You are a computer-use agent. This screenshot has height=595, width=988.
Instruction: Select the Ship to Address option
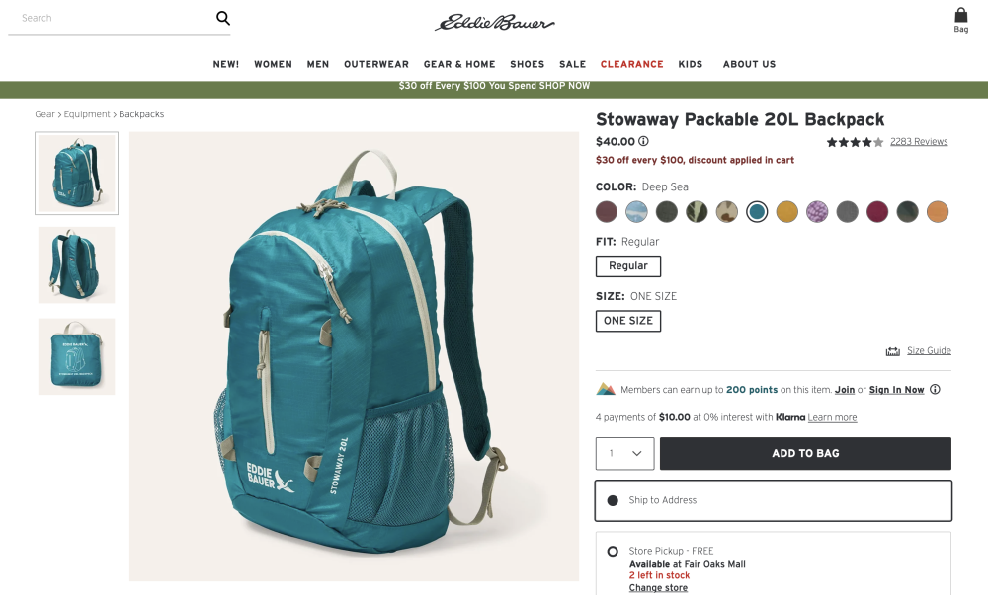(774, 500)
